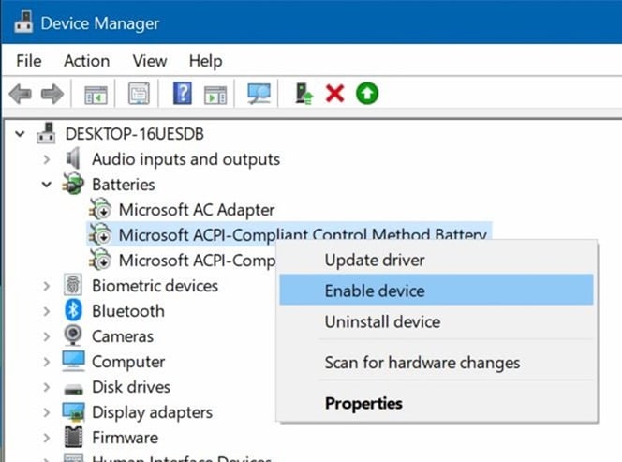Click the Back arrow toolbar icon
This screenshot has height=462, width=622.
[x=21, y=94]
